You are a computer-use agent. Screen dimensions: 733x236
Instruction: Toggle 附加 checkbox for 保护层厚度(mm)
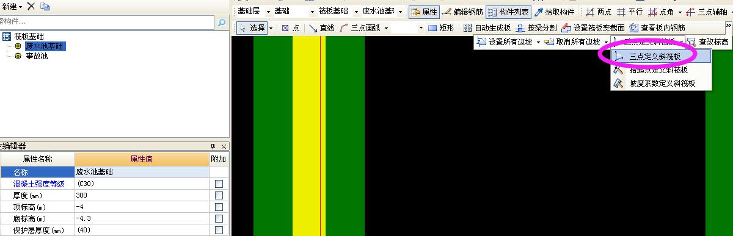pos(219,231)
